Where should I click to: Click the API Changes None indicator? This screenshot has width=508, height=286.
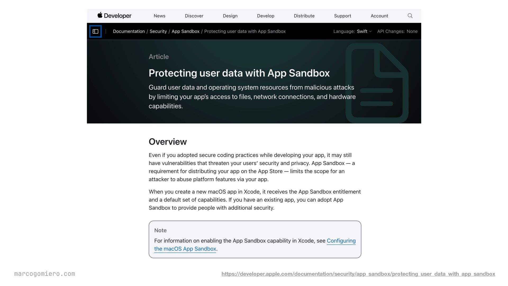[397, 31]
